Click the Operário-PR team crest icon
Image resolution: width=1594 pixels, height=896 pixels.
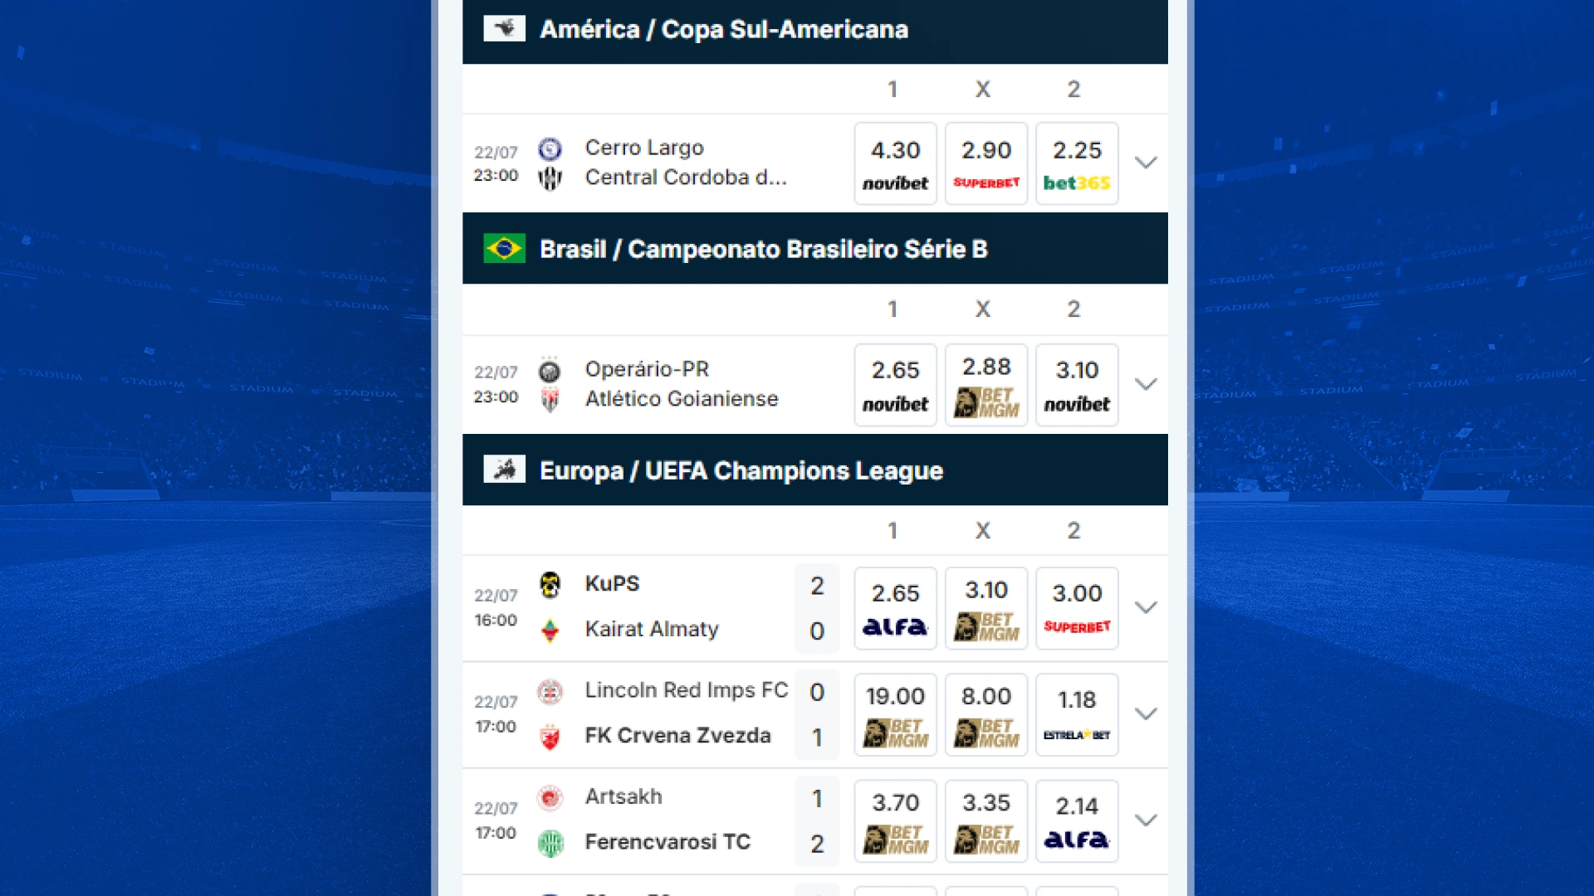[x=550, y=370]
